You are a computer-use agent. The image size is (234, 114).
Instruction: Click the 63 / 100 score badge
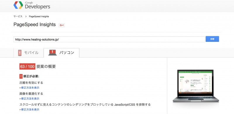[x=27, y=67]
